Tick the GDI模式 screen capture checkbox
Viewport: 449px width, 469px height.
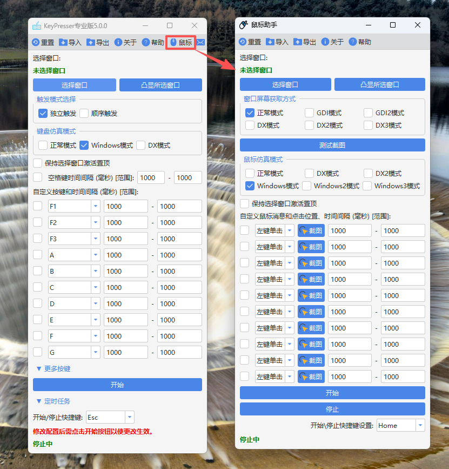(309, 113)
